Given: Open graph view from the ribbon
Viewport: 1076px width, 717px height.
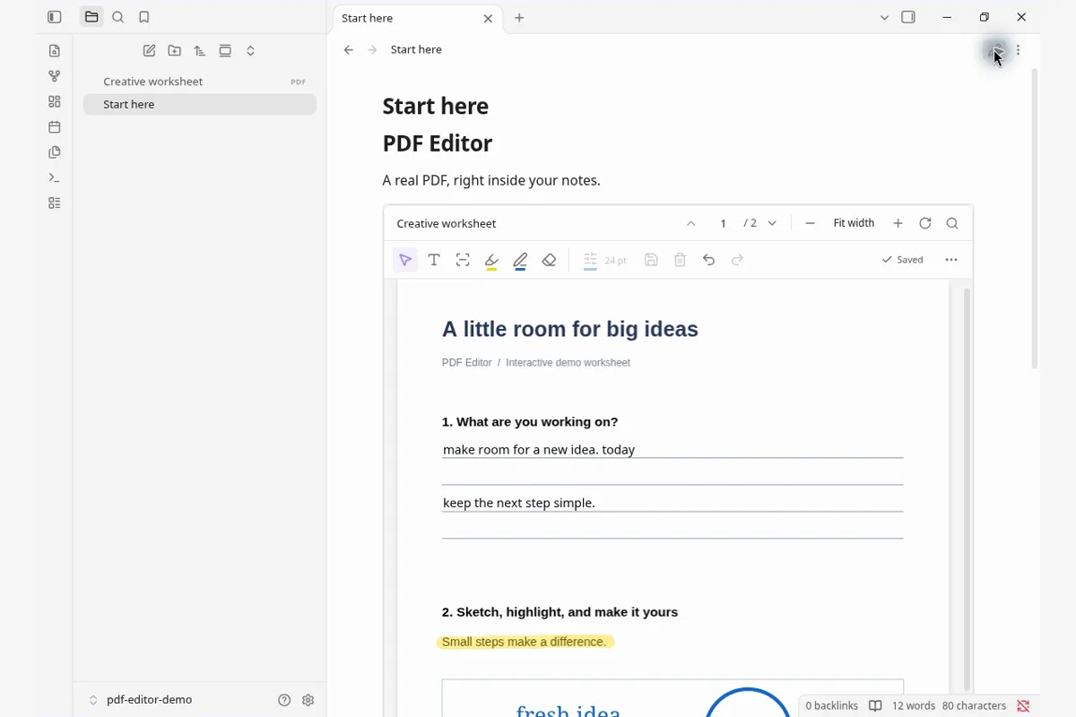Looking at the screenshot, I should [55, 76].
